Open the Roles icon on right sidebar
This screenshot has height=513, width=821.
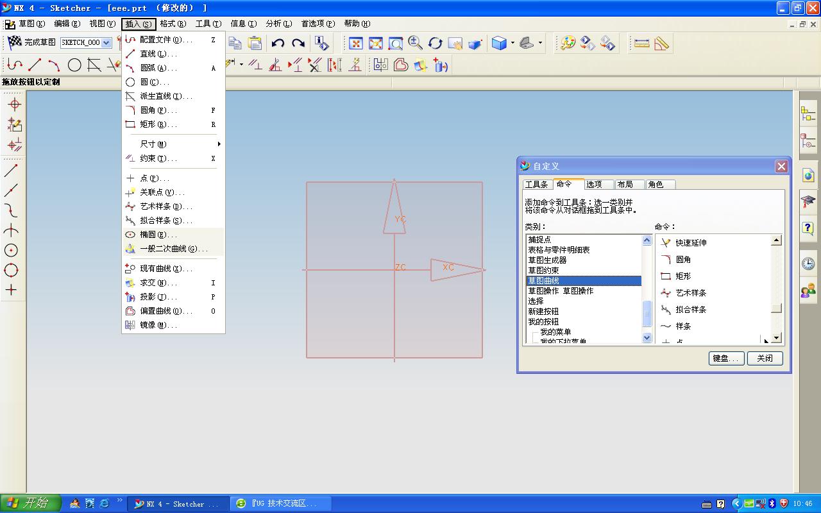808,290
